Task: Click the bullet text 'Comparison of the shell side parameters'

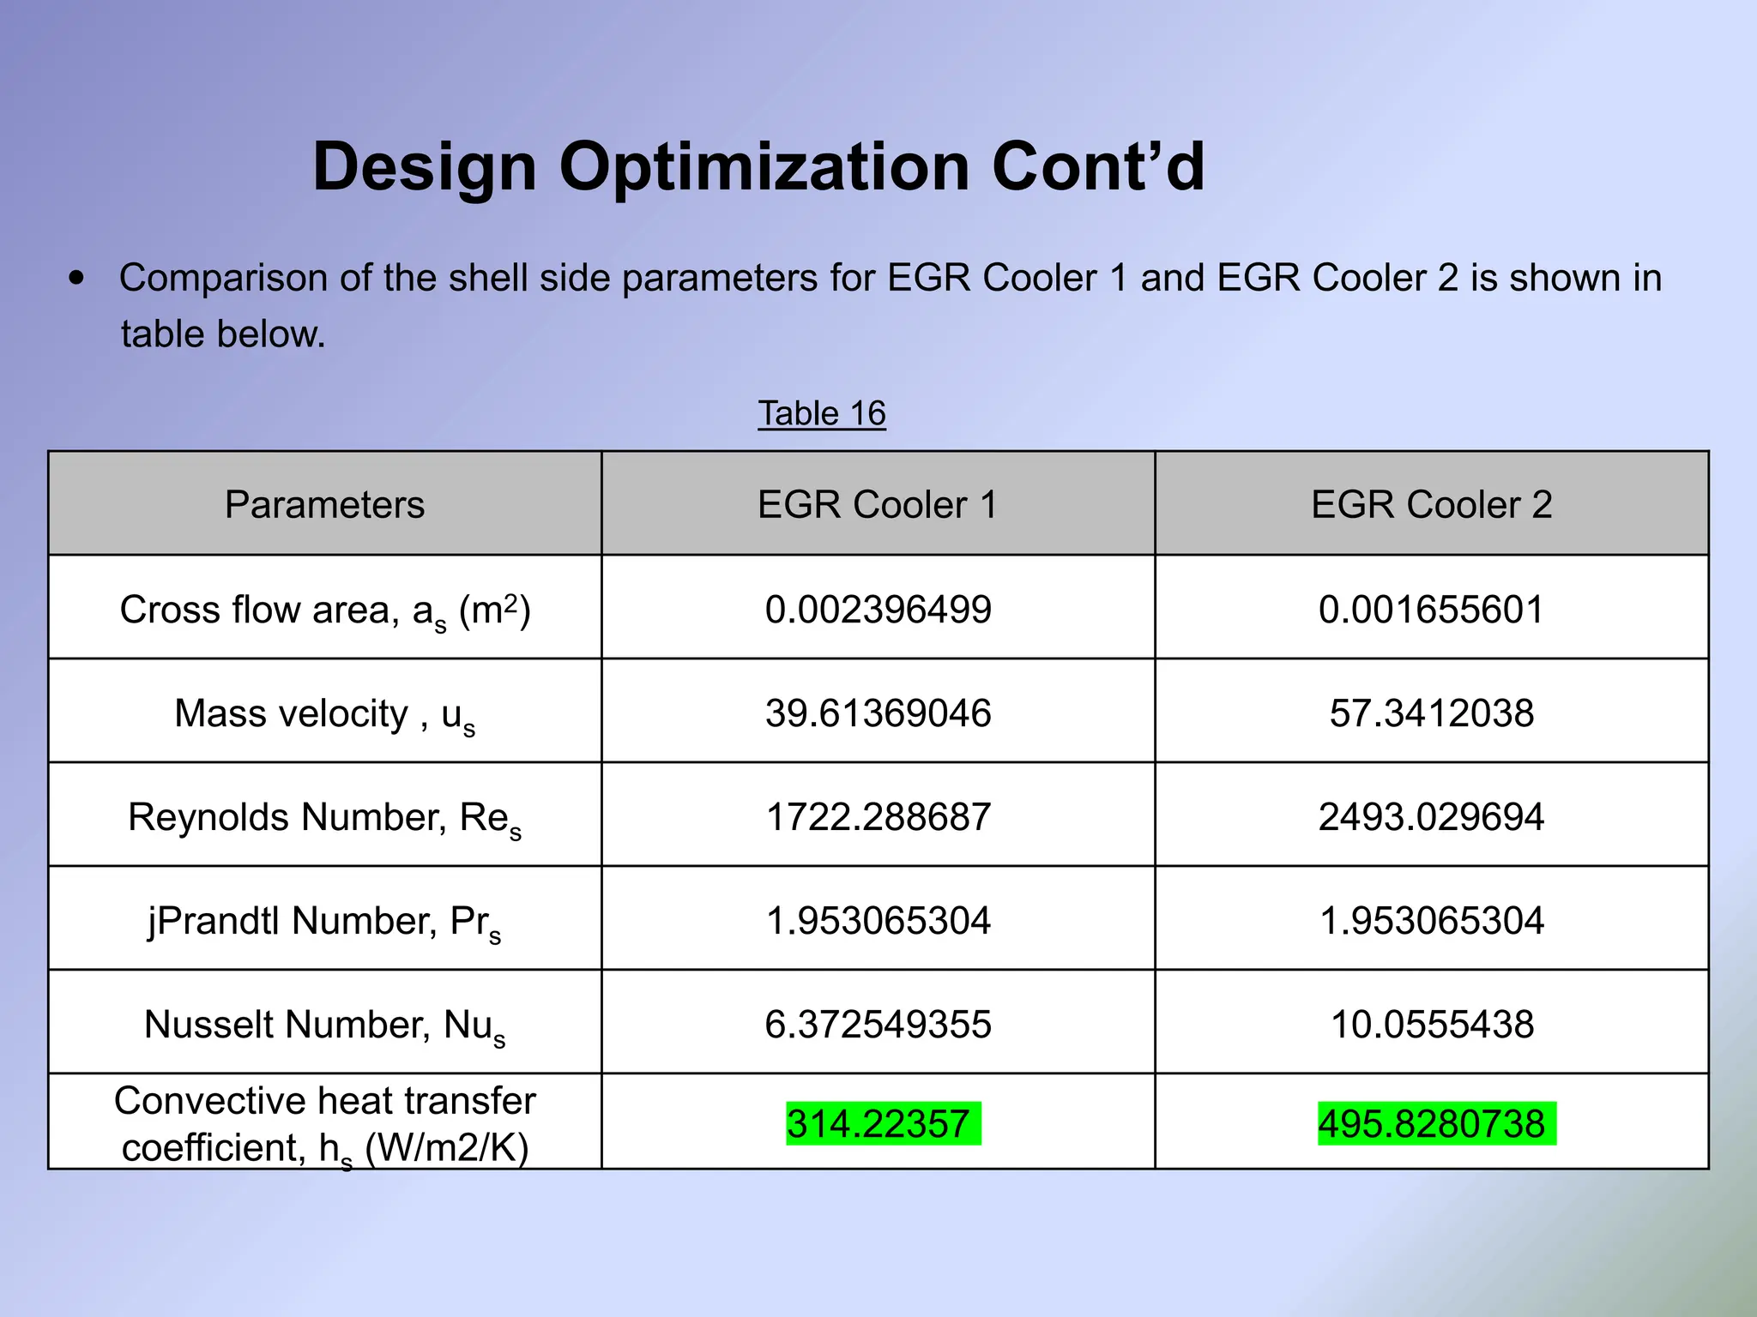Action: [468, 279]
